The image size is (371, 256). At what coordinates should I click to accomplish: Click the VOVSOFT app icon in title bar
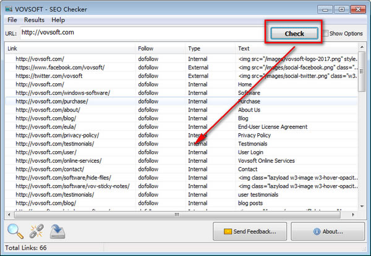9,9
